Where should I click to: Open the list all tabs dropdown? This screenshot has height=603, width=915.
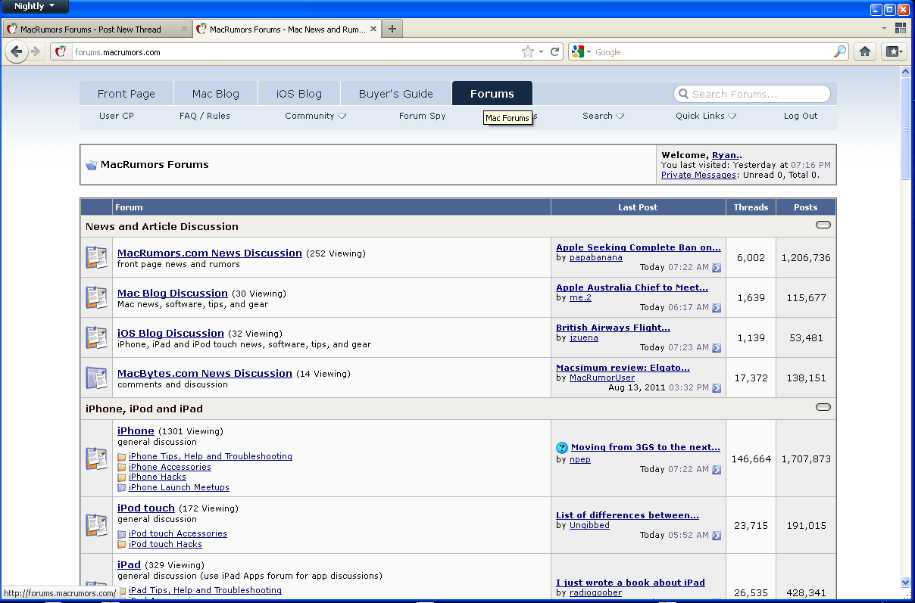[884, 28]
